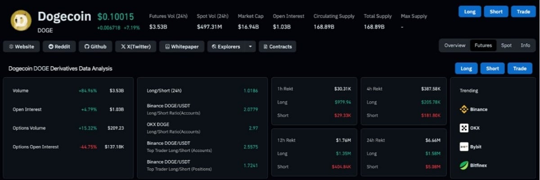The width and height of the screenshot is (540, 180).
Task: Click the top header Long button
Action: point(470,12)
